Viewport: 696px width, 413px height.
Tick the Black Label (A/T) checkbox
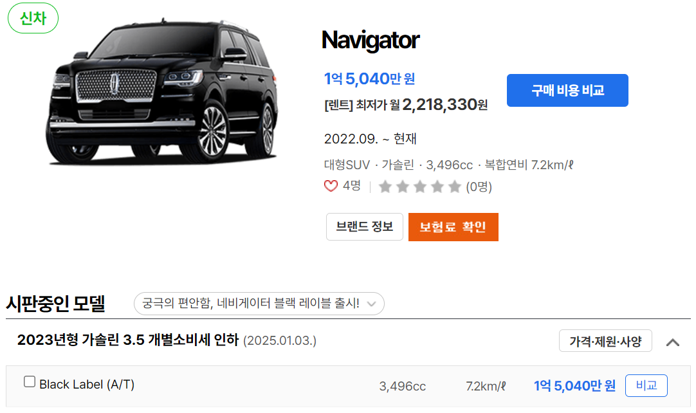30,381
